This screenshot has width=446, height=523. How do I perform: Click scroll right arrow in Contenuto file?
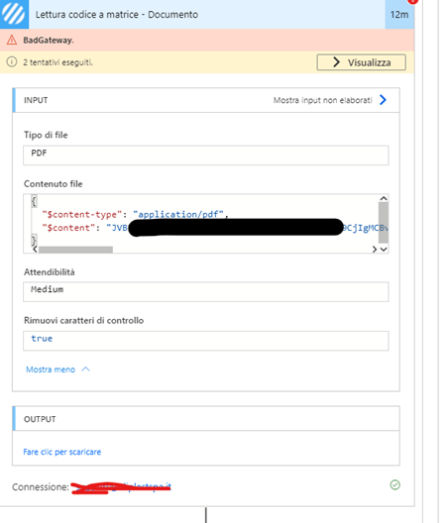point(375,250)
